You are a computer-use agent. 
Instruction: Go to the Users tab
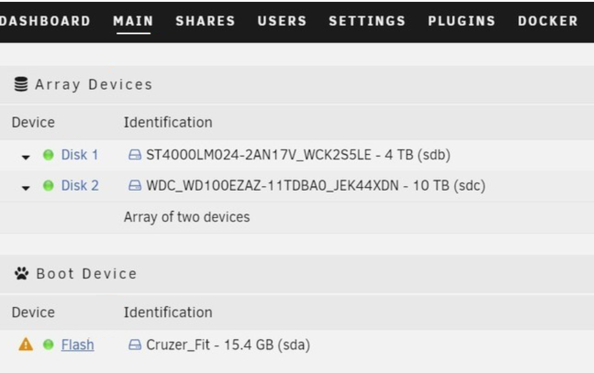282,21
